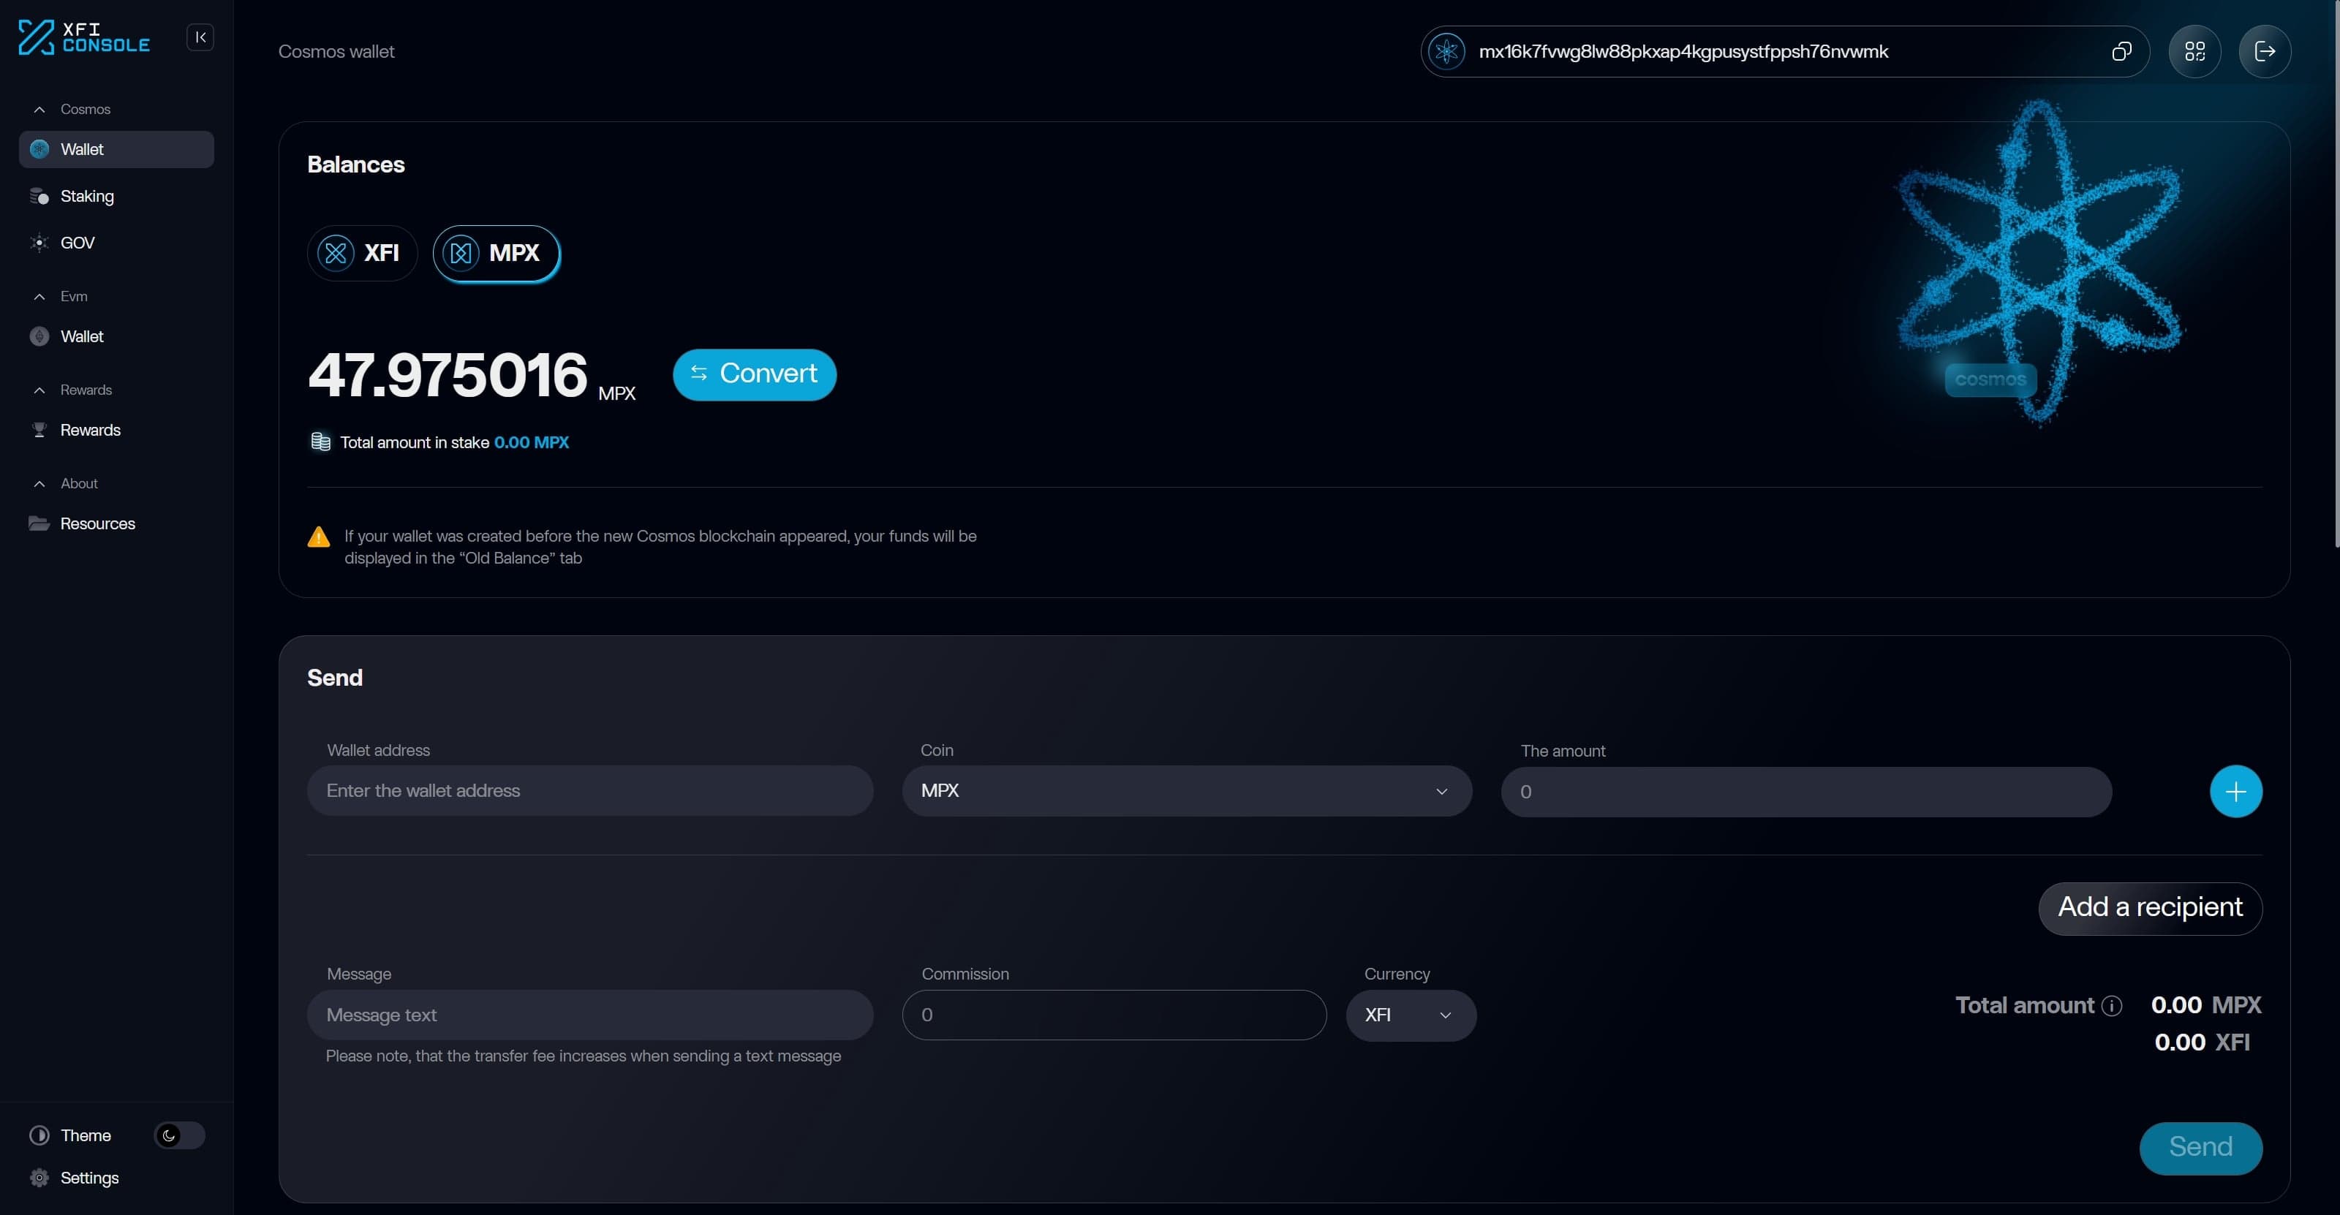
Task: Collapse the Rewards section header
Action: coord(39,390)
